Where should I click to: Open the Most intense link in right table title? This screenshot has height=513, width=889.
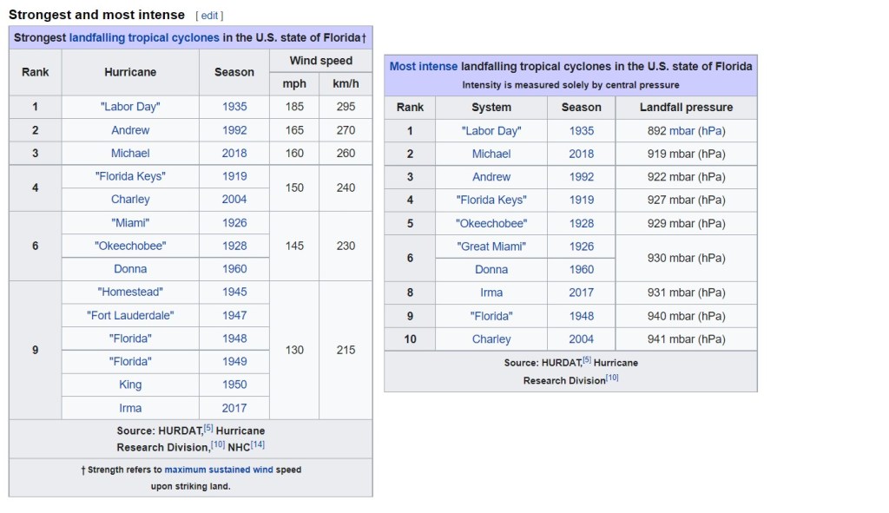423,66
